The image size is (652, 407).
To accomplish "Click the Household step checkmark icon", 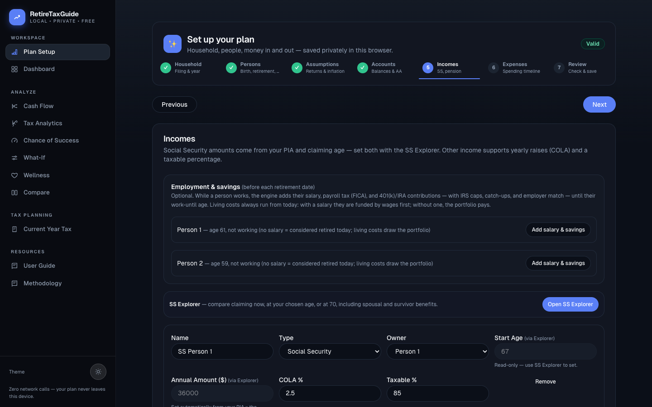I will click(x=166, y=68).
